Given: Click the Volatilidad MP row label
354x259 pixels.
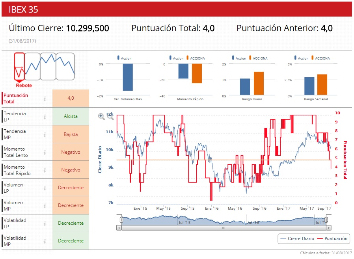Looking at the screenshot, I should 15,241.
